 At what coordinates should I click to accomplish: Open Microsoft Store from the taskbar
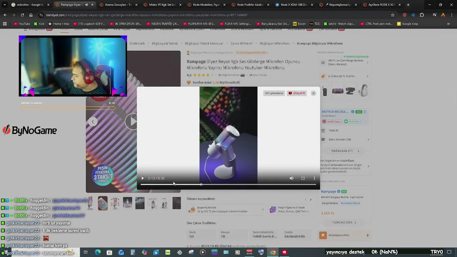[x=109, y=252]
